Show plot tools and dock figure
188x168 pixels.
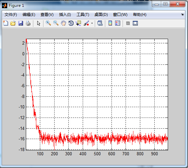click(135, 23)
